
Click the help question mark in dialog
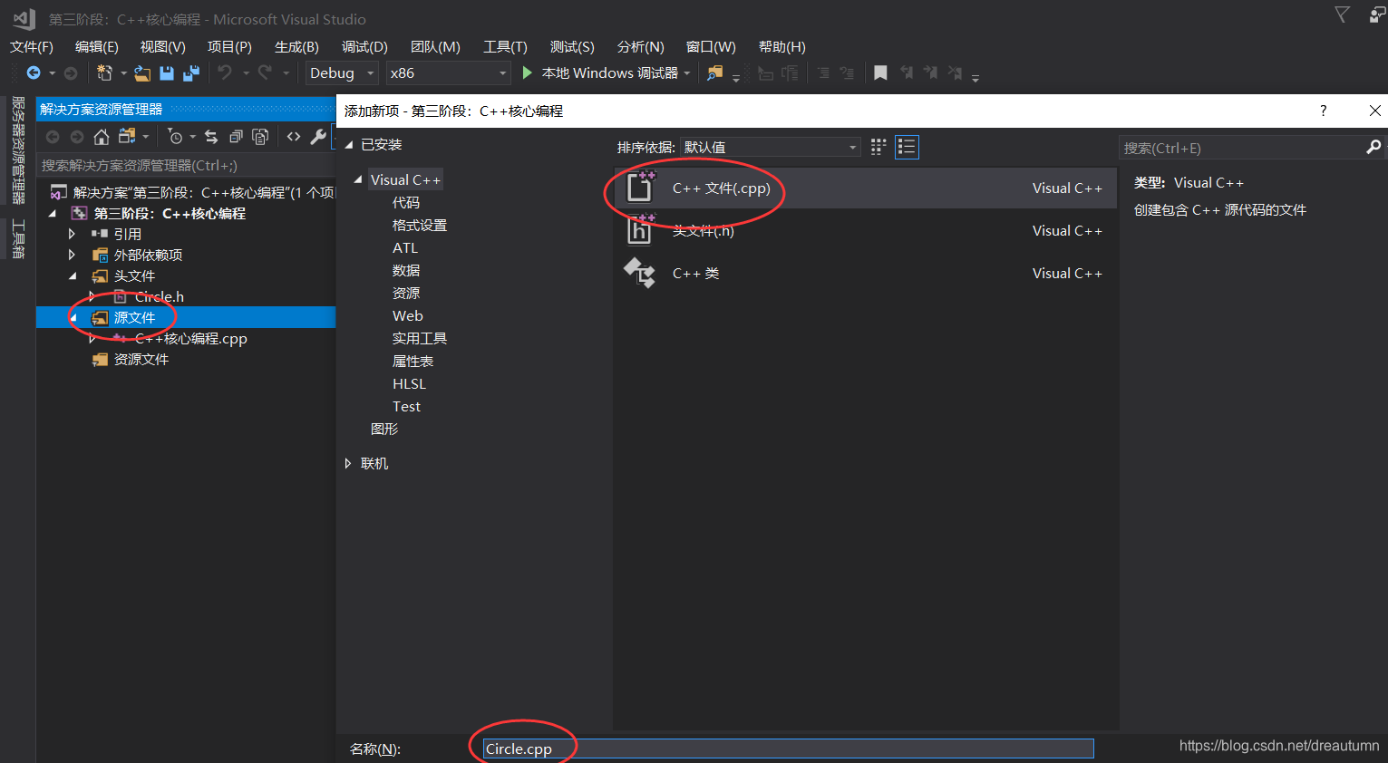click(1324, 111)
